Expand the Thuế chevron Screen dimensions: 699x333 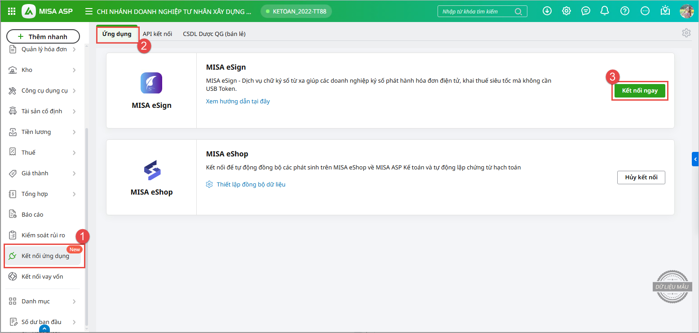(74, 153)
